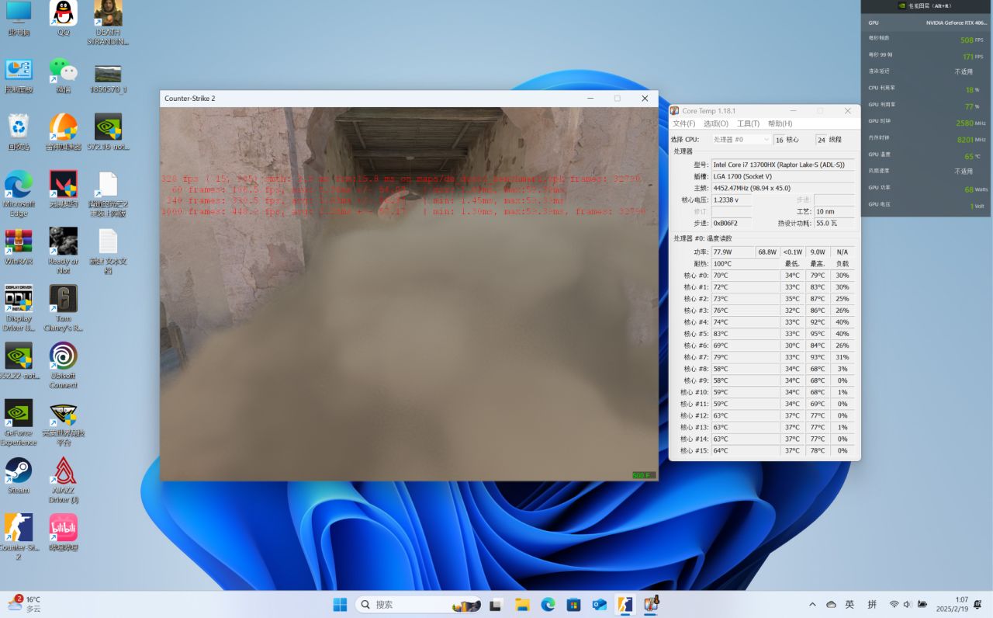Open the volume speaker tray icon

(908, 604)
